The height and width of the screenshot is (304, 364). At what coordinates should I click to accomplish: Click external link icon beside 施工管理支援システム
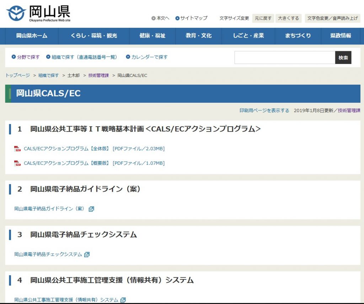click(x=123, y=300)
